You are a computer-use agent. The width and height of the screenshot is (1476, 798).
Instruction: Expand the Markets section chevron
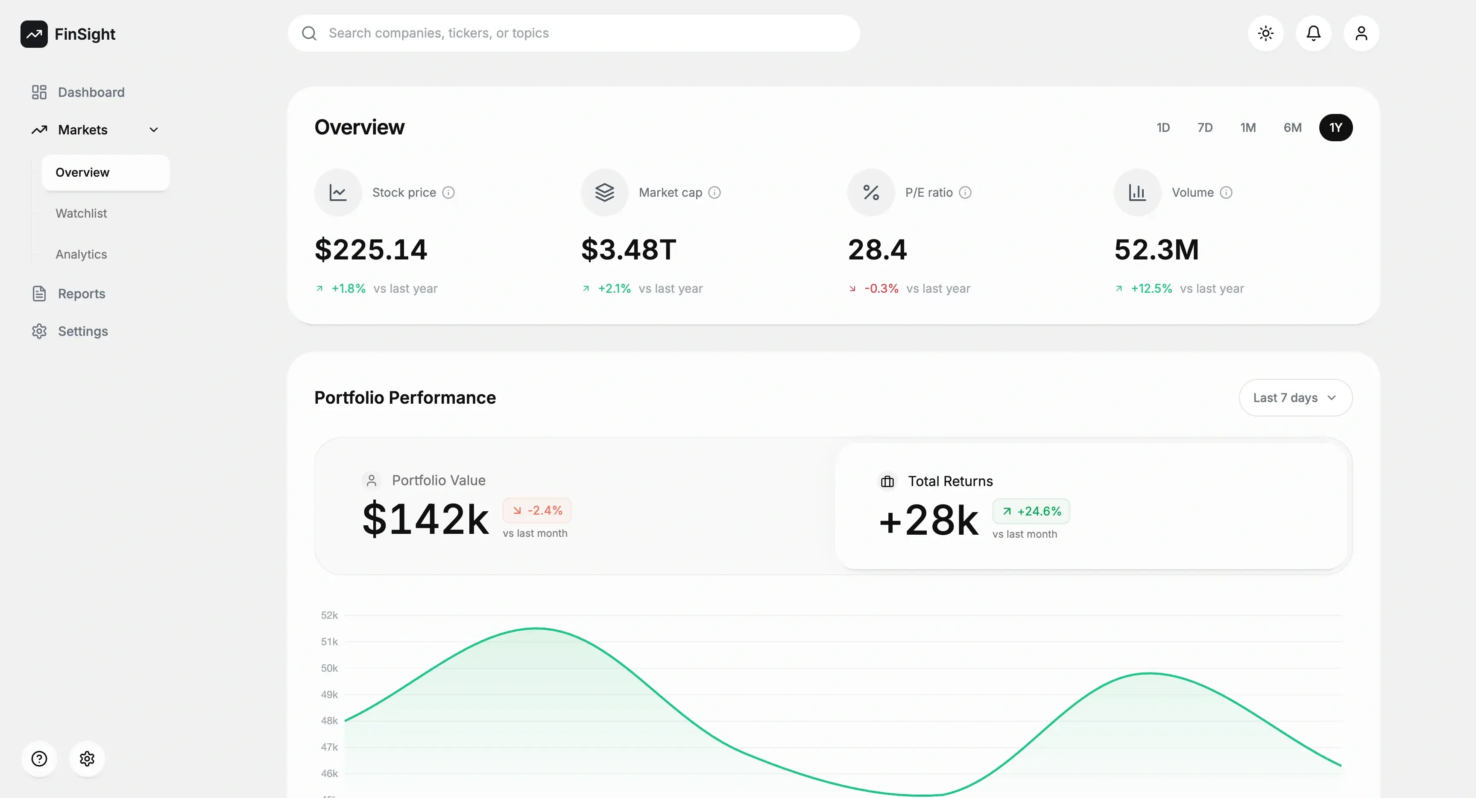click(x=153, y=129)
